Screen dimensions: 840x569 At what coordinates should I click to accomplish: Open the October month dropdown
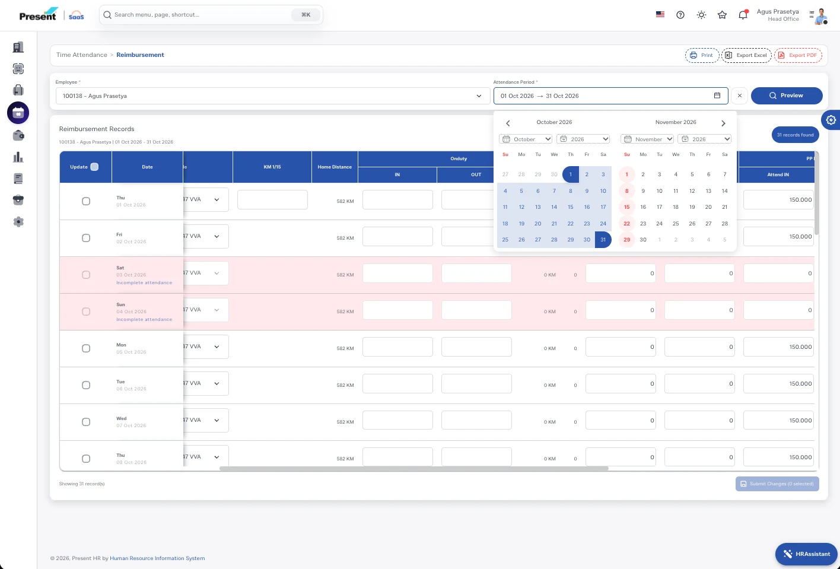(526, 139)
